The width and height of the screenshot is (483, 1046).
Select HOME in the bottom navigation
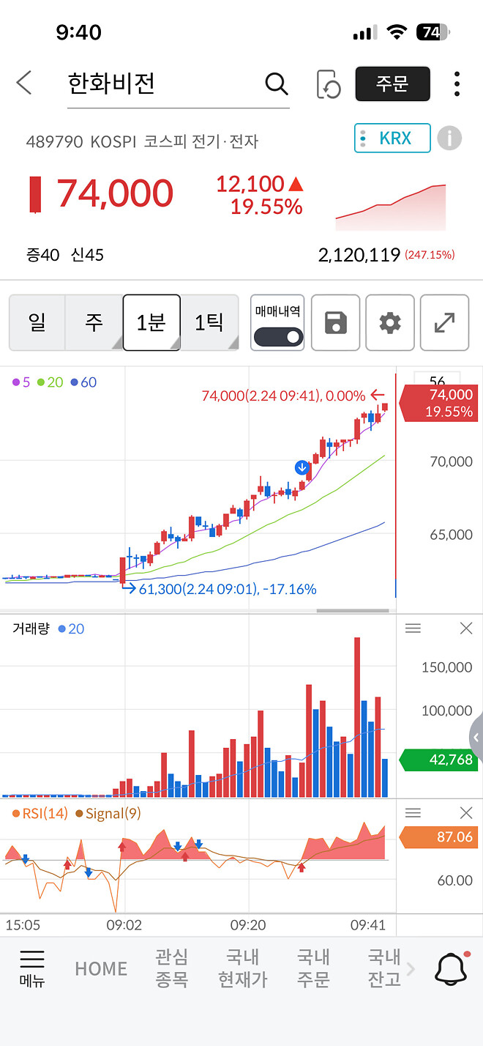click(x=100, y=968)
